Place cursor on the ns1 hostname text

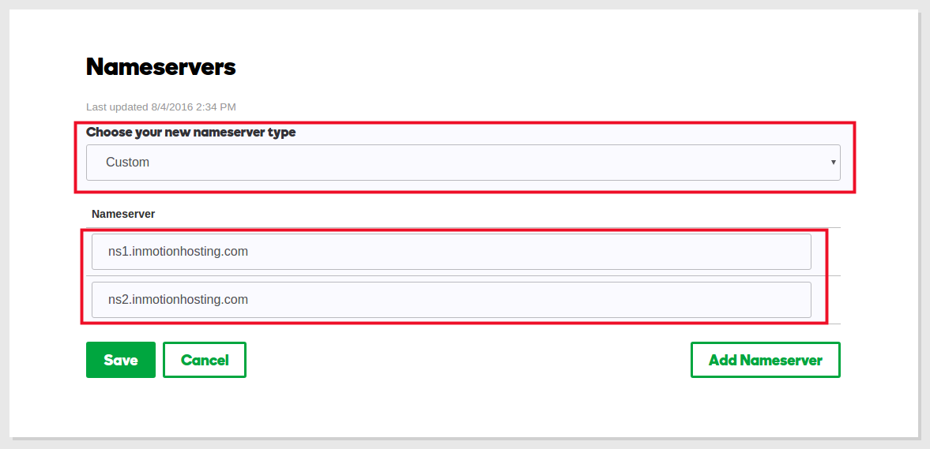point(178,252)
